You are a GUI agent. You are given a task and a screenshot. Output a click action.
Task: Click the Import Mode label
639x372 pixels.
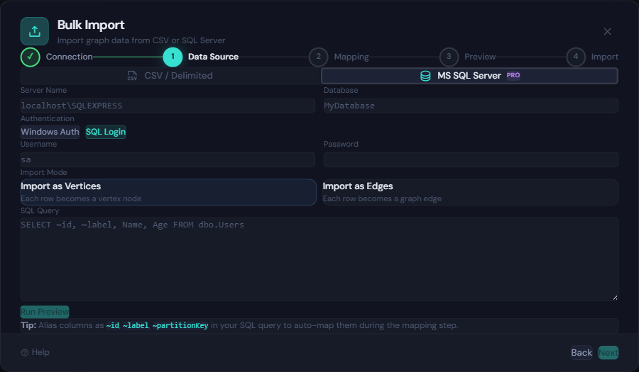pos(43,172)
